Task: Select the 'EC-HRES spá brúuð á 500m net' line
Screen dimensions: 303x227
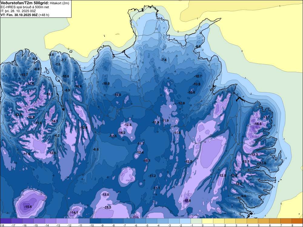Action: (x=25, y=7)
